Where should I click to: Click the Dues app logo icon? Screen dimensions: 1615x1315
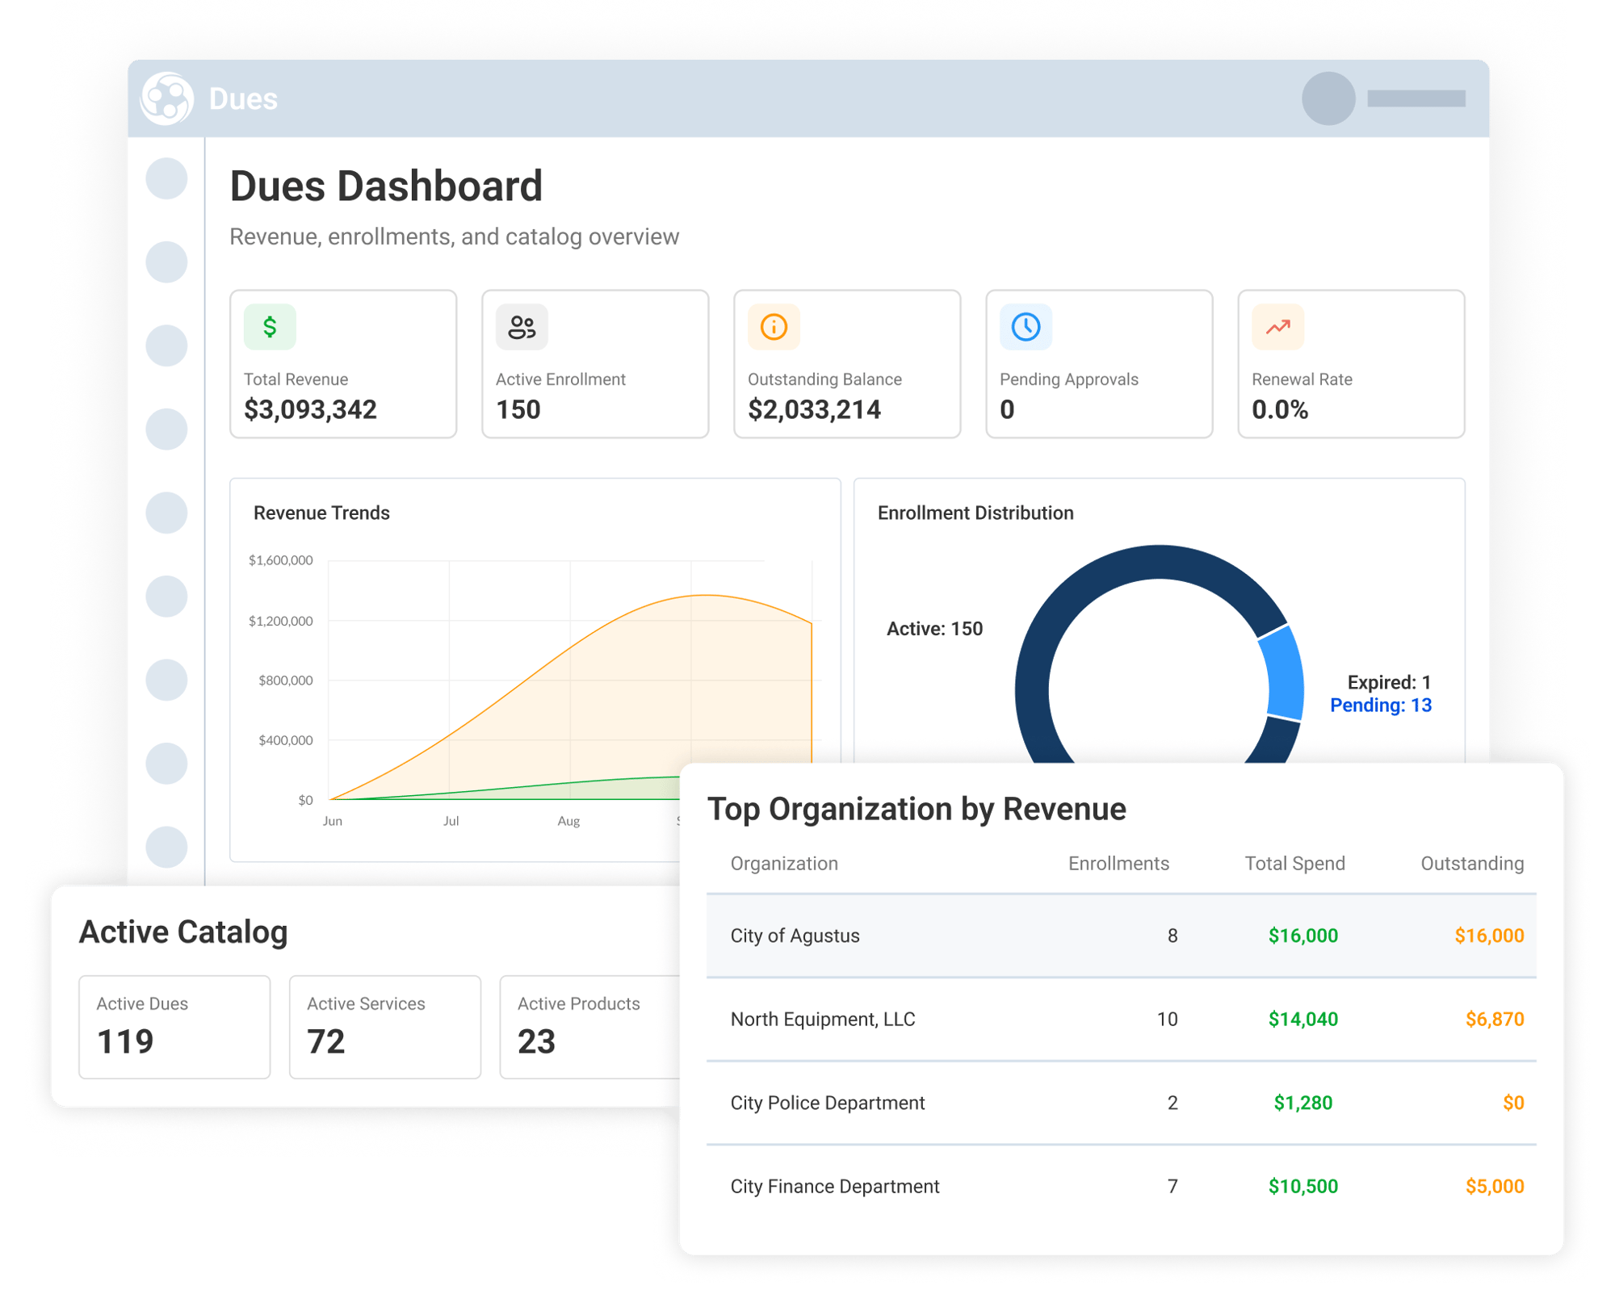pos(167,98)
